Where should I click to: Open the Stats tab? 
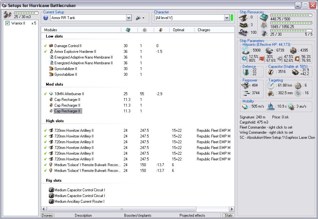point(229,215)
